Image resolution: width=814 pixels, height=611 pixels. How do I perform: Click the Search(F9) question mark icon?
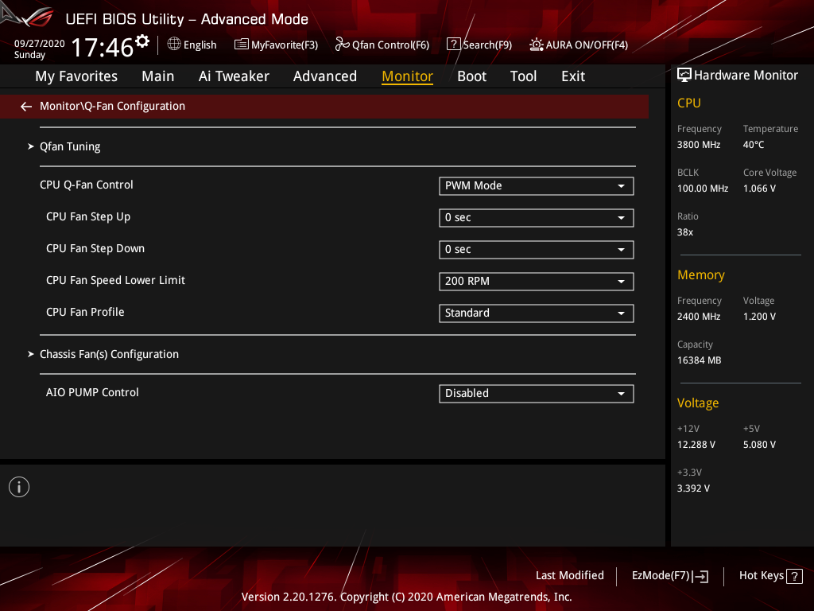453,45
